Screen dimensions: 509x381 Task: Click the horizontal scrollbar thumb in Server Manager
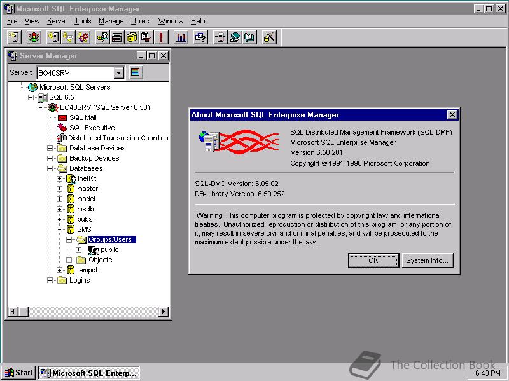pos(24,312)
